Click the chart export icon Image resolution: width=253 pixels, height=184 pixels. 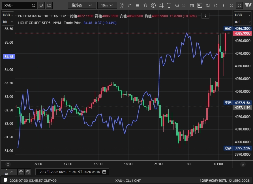pyautogui.click(x=216, y=5)
